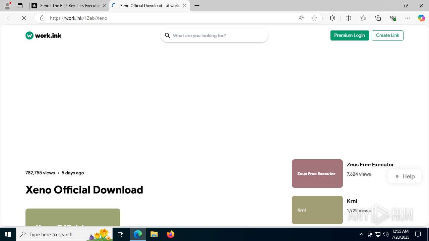This screenshot has height=241, width=429.
Task: Open a new browser tab
Action: [197, 6]
